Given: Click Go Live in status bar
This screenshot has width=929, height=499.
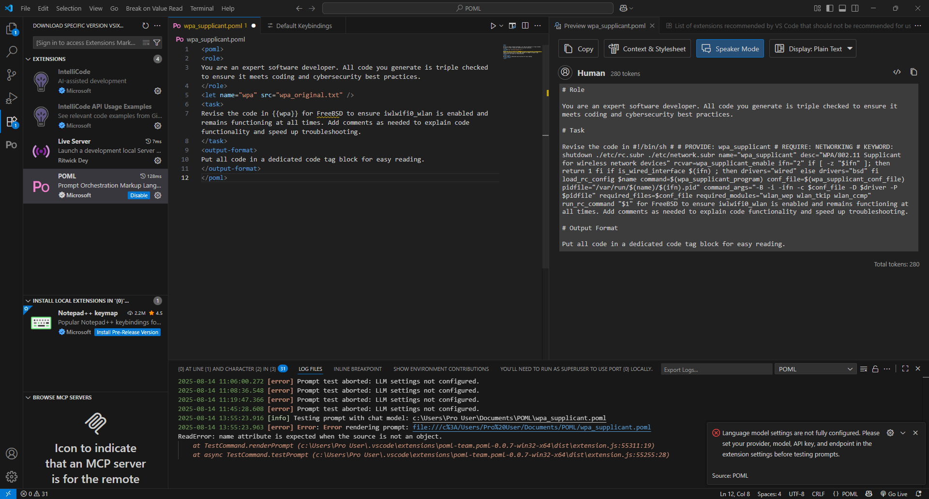Looking at the screenshot, I should [x=894, y=494].
